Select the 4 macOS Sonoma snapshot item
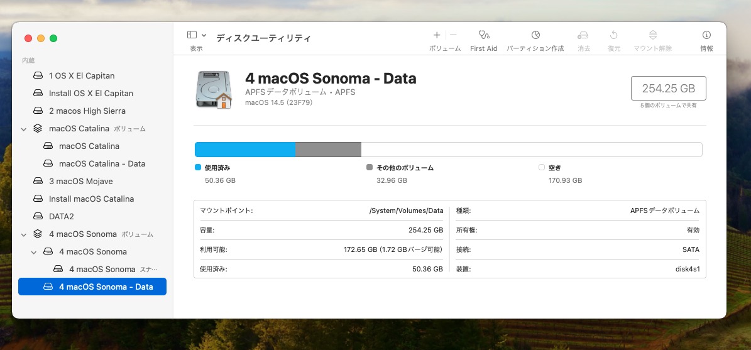 click(102, 269)
